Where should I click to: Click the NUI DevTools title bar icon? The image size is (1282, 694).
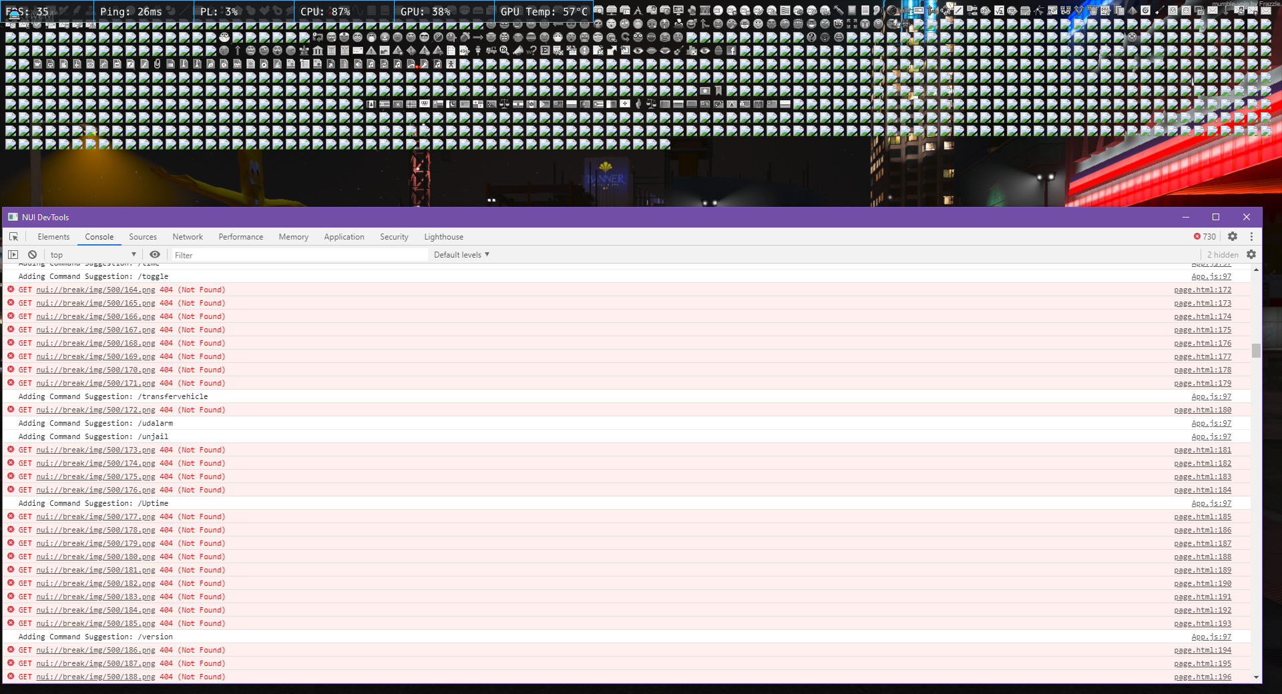13,217
